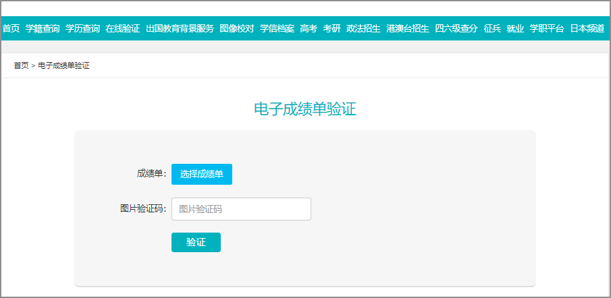Click 图像校对 in the top navigation
The height and width of the screenshot is (298, 611).
pyautogui.click(x=237, y=28)
